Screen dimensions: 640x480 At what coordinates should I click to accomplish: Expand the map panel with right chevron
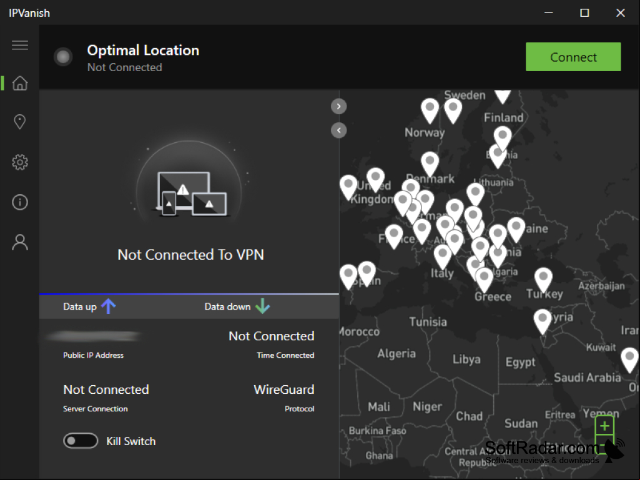point(339,107)
